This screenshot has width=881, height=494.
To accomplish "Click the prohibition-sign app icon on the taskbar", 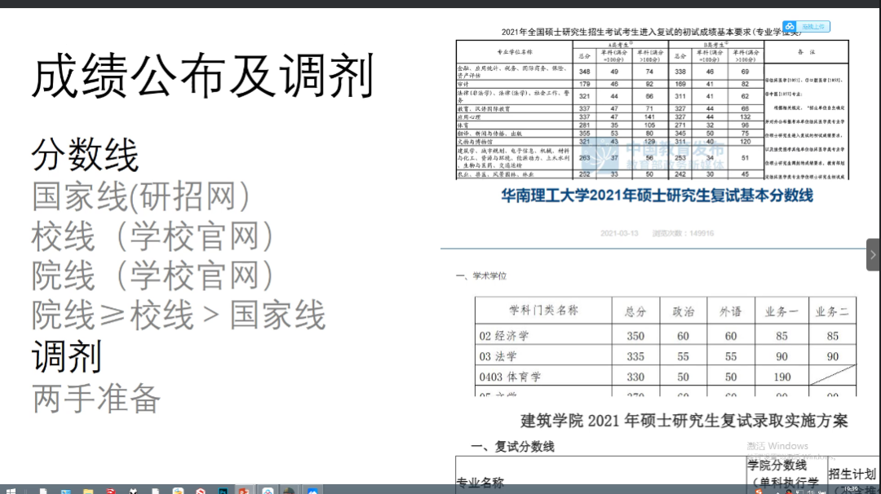I will (x=201, y=488).
